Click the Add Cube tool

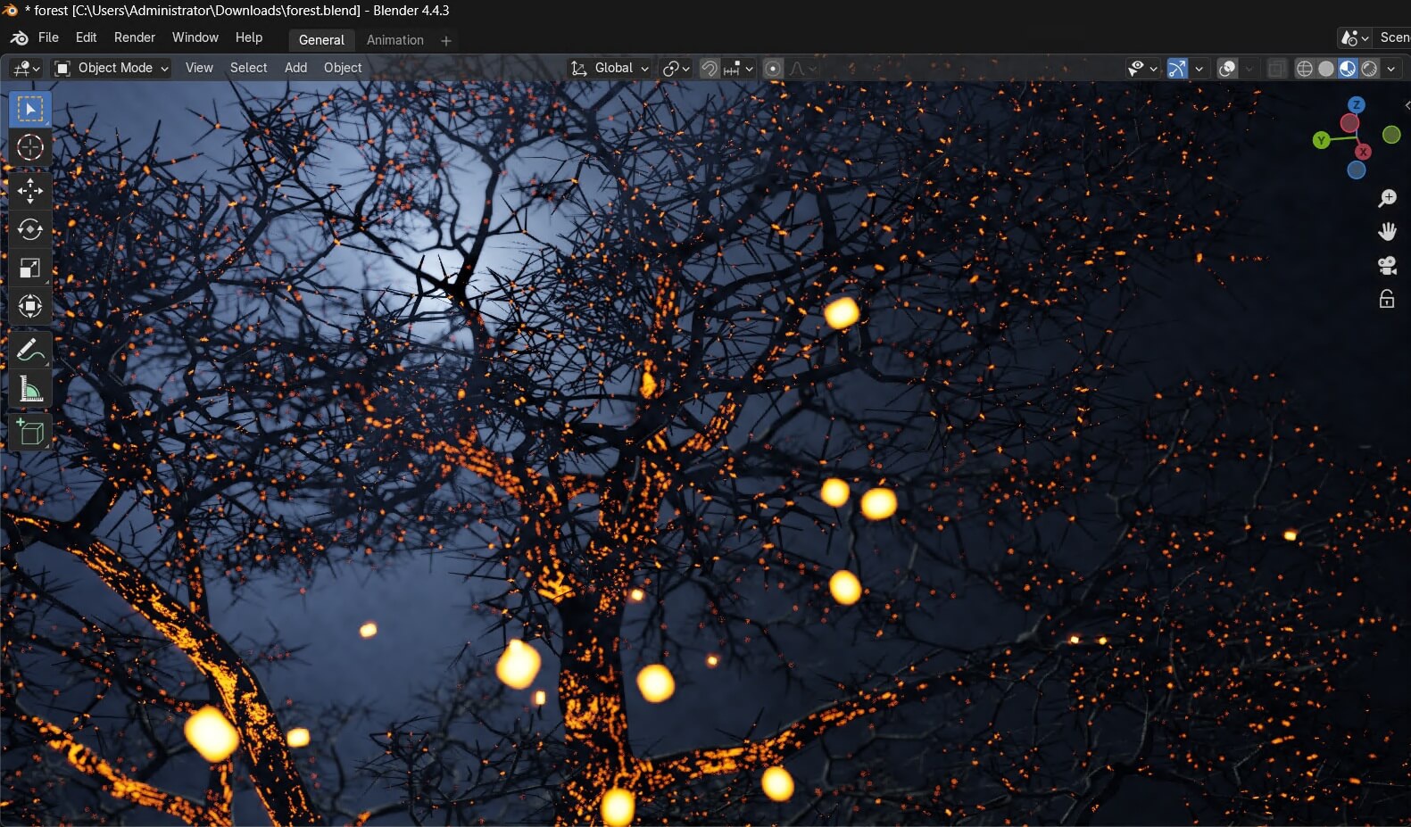[29, 433]
